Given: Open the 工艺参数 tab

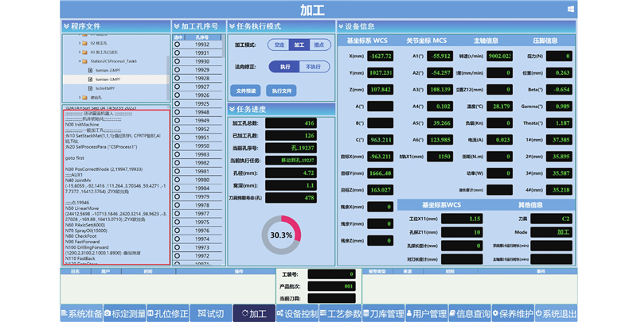Looking at the screenshot, I should click(340, 314).
